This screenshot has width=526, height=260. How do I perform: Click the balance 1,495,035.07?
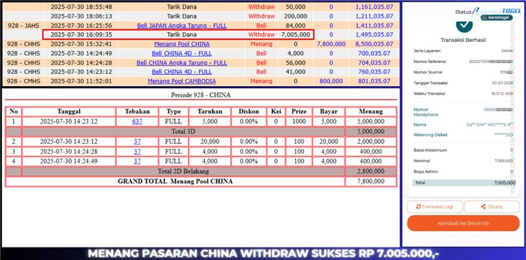374,35
